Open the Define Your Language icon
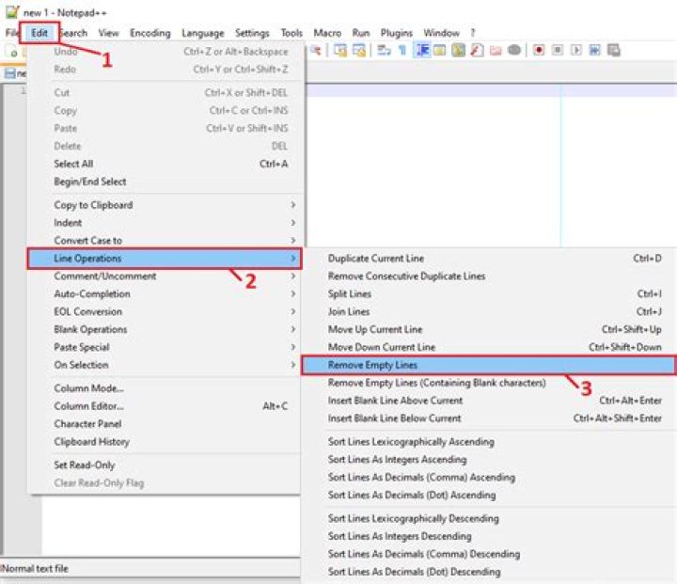Viewport: 677px width, 584px height. [x=439, y=51]
